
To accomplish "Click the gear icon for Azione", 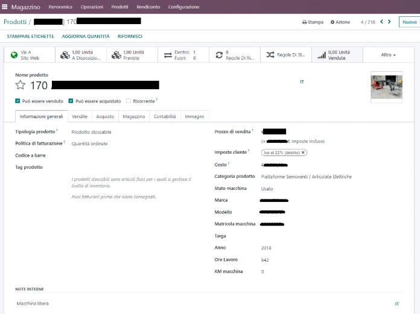I will coord(332,22).
